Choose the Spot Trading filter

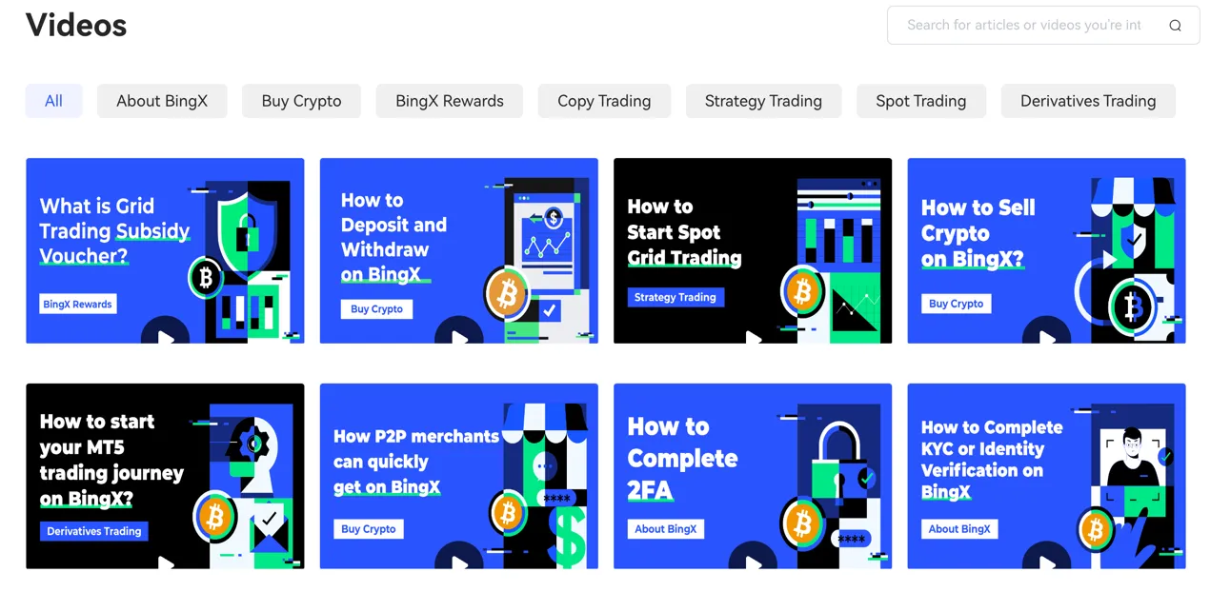920,101
